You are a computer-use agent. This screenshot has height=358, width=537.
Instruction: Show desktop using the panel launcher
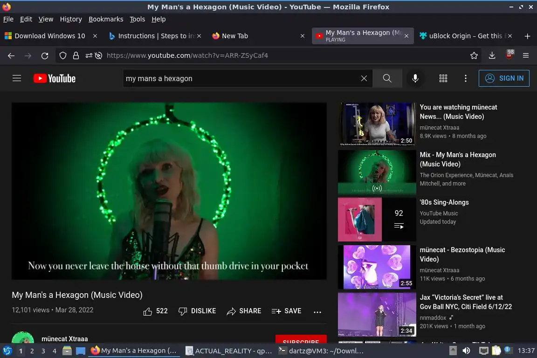81,351
